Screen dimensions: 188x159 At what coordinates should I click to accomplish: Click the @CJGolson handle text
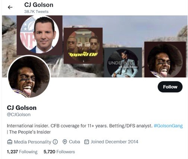pyautogui.click(x=19, y=115)
